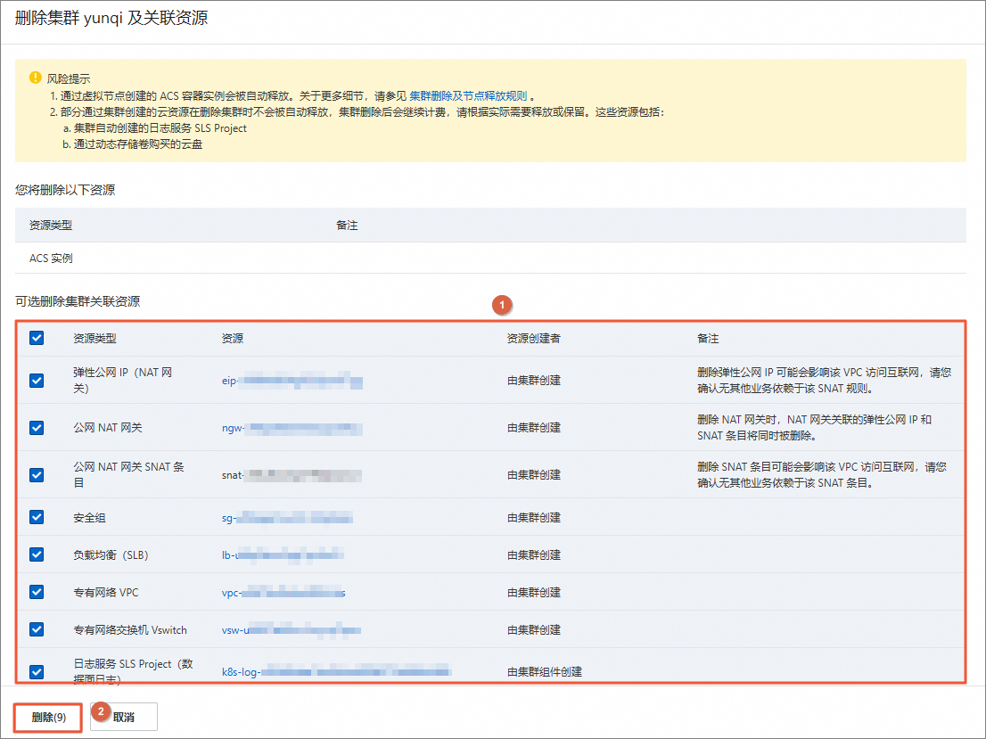Click the 可选删除集群关联资源 heading
The width and height of the screenshot is (986, 739).
[78, 301]
